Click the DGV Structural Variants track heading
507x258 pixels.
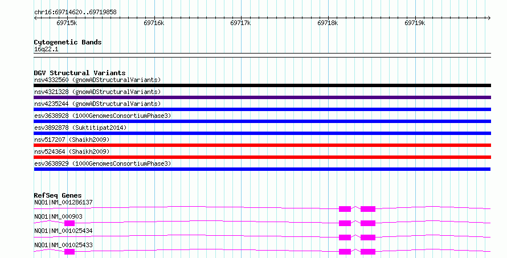(80, 73)
